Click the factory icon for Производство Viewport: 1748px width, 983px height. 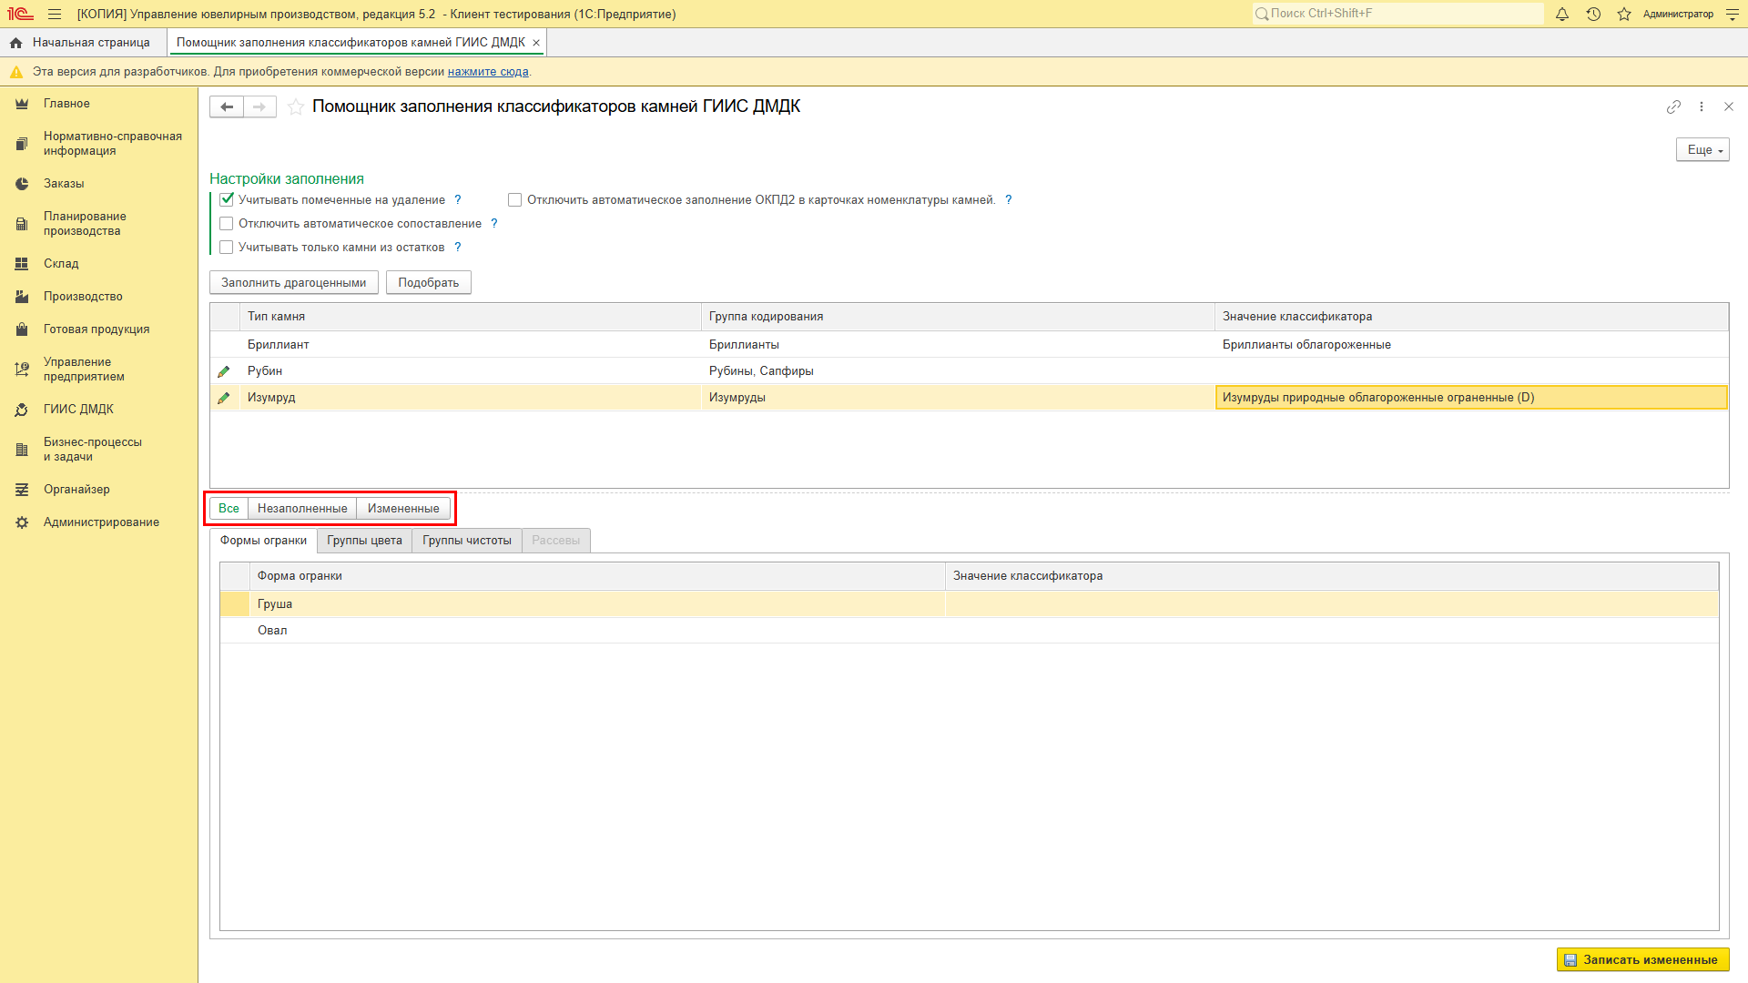[22, 297]
